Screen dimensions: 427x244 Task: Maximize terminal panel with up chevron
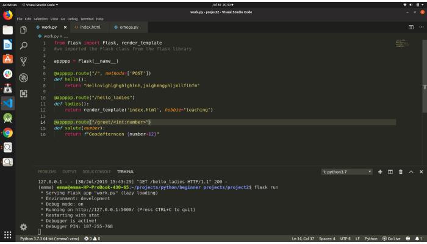(x=411, y=172)
